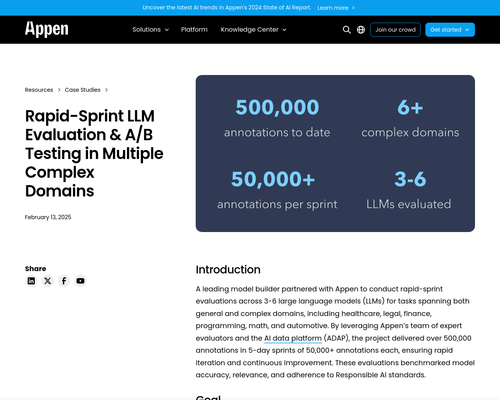Viewport: 500px width, 400px height.
Task: Open the YouTube share icon
Action: pyautogui.click(x=80, y=281)
